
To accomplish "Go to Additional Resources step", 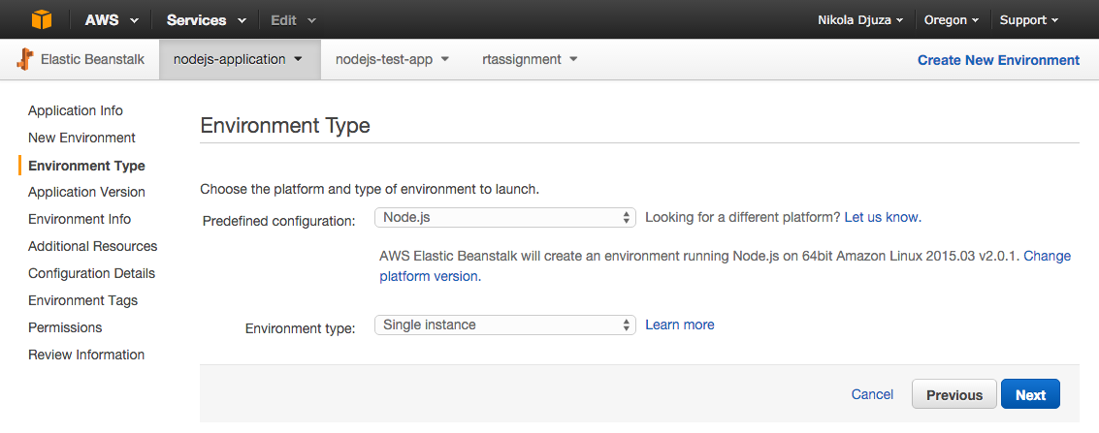I will [92, 246].
